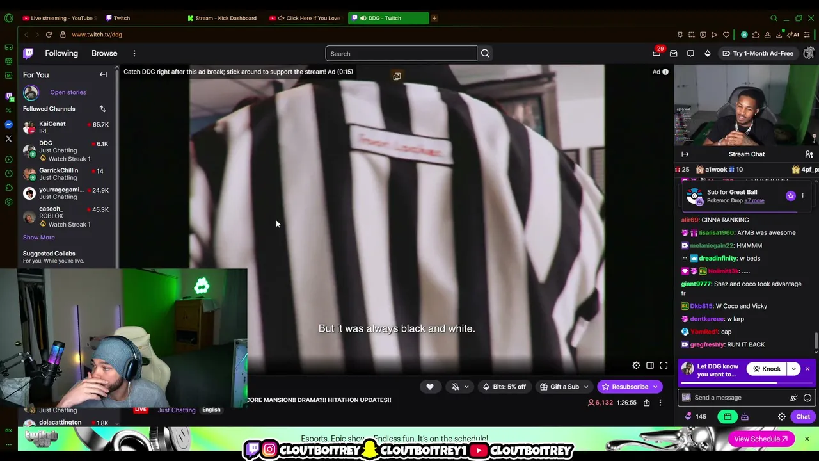Switch to the Click Here If You Love tab
The height and width of the screenshot is (461, 819).
pos(307,18)
